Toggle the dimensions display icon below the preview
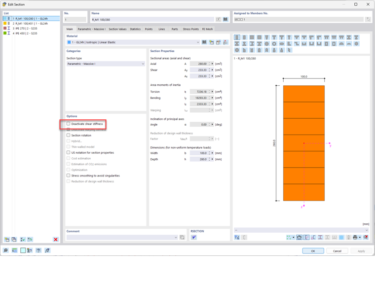375x281 pixels. (299, 237)
